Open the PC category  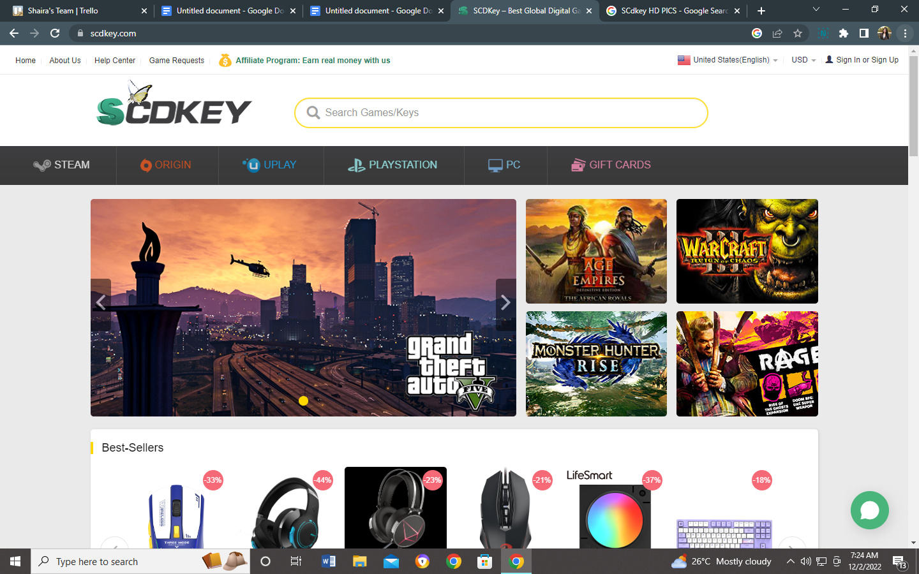click(504, 165)
